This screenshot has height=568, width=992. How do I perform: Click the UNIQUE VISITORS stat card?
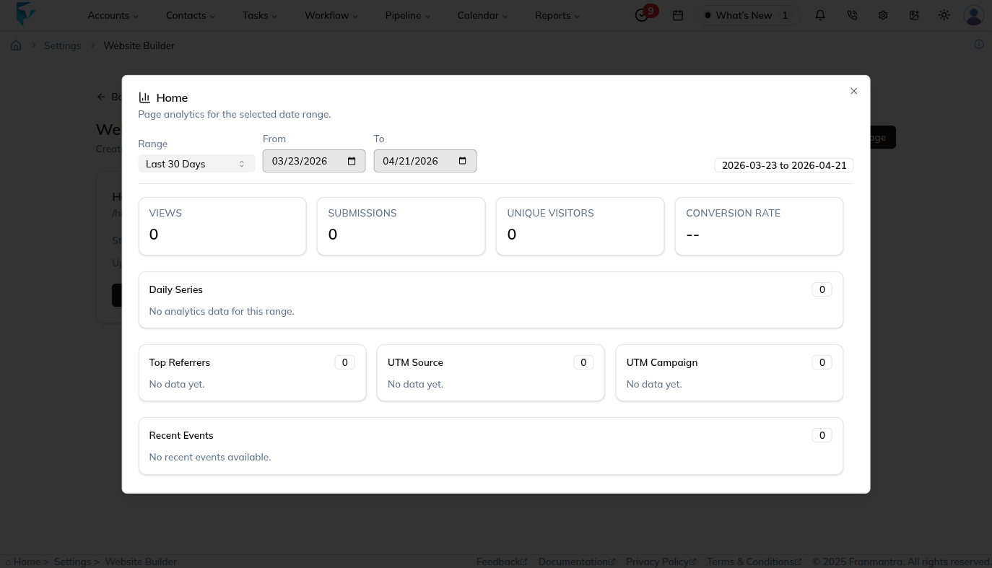click(580, 226)
